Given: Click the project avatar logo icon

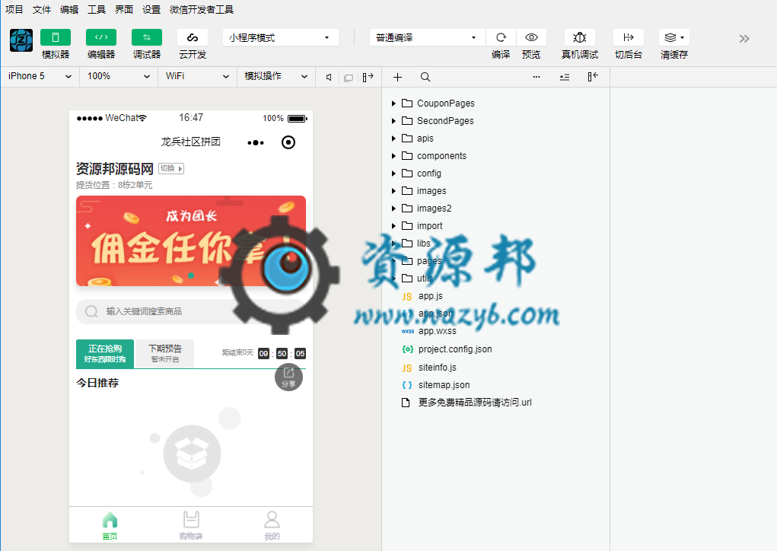Looking at the screenshot, I should click(21, 40).
